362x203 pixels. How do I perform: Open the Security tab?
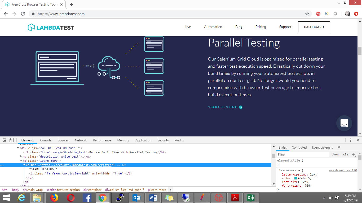tap(163, 140)
